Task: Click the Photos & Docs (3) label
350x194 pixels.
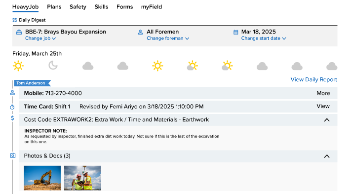Action: point(47,156)
